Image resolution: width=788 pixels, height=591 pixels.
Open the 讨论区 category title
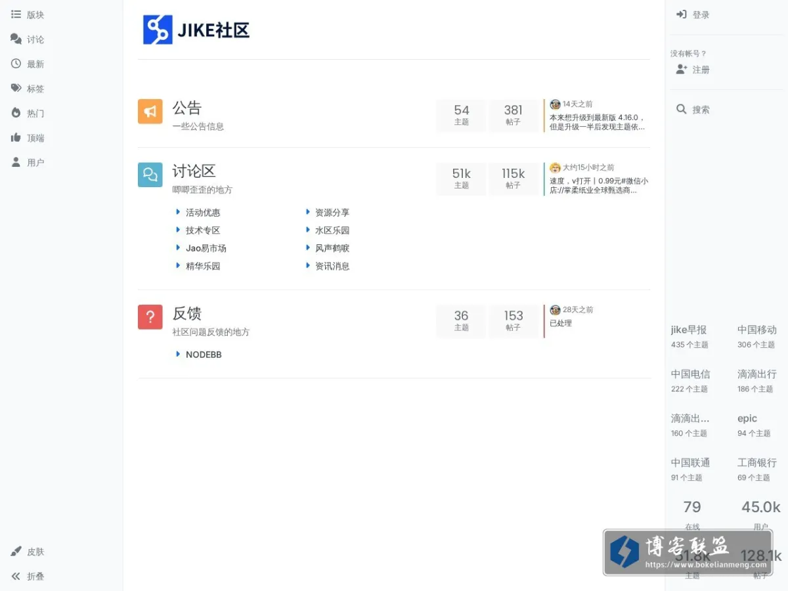tap(194, 171)
